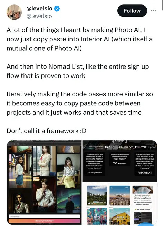The image size is (164, 226).
Task: Click the woman in yellow skirt photo
Action: pos(69,171)
